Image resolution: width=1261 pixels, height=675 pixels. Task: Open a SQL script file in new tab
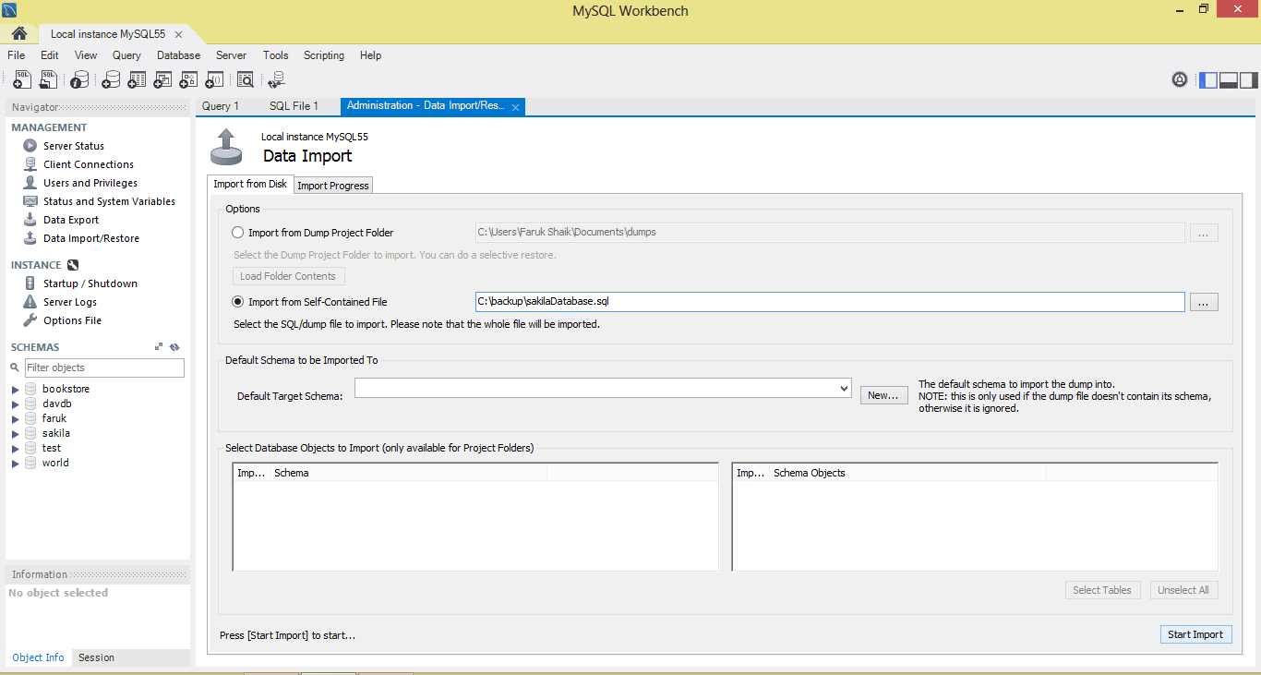48,79
